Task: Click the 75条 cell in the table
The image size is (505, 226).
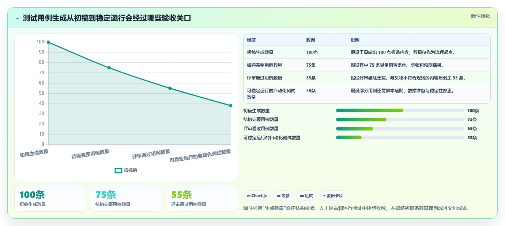Action: pyautogui.click(x=311, y=65)
